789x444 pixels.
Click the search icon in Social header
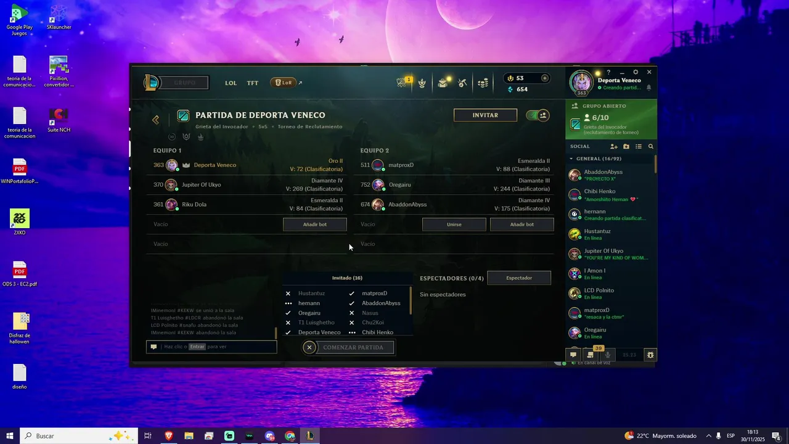651,147
